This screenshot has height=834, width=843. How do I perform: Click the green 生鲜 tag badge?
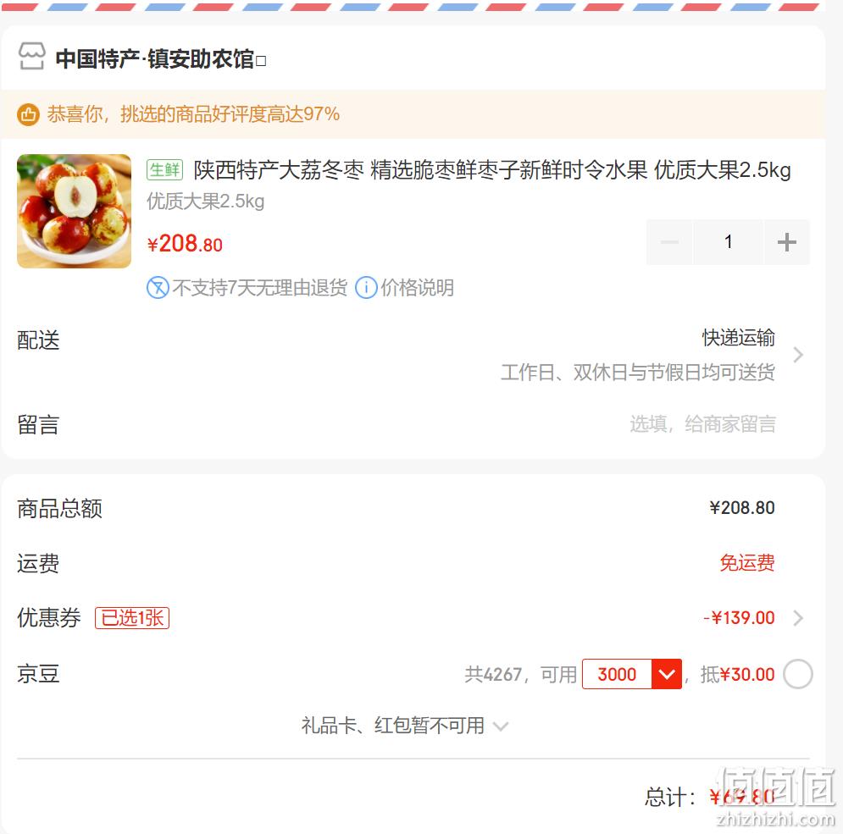coord(164,170)
